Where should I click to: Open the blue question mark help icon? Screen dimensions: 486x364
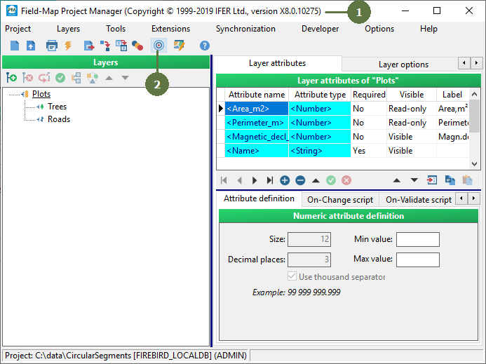(x=205, y=46)
